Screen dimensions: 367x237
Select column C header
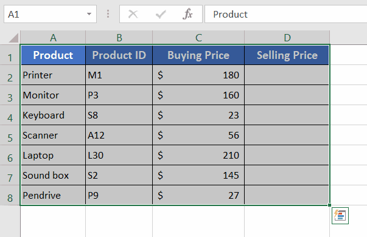point(198,38)
